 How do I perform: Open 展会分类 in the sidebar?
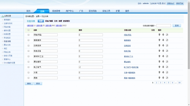click(x=7, y=45)
